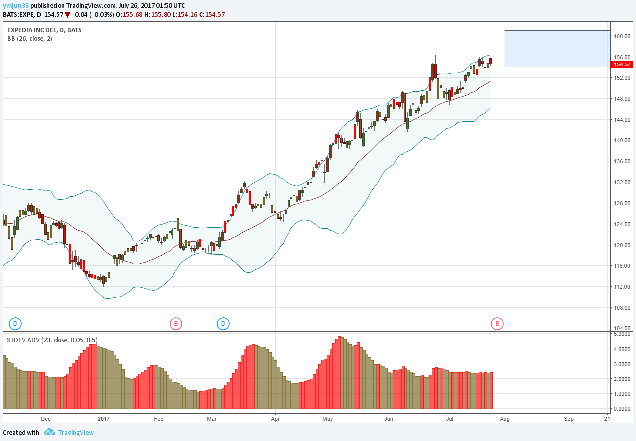This screenshot has height=441, width=636.
Task: Click the Created with text
Action: pos(21,432)
